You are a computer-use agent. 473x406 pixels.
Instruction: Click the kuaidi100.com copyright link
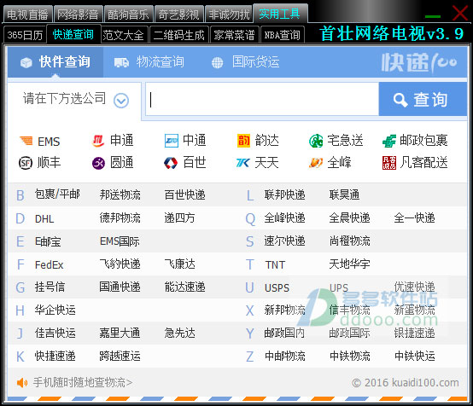406,383
